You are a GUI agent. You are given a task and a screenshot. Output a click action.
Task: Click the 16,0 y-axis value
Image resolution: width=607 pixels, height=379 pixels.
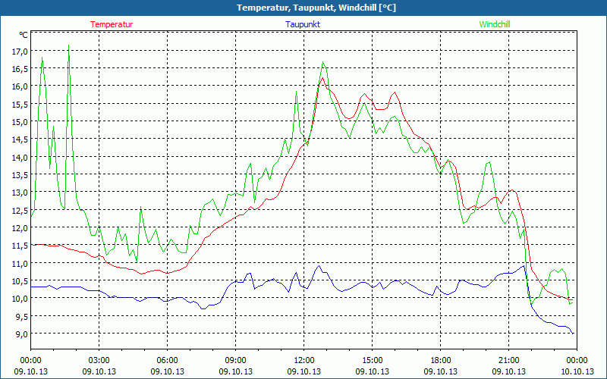point(20,86)
